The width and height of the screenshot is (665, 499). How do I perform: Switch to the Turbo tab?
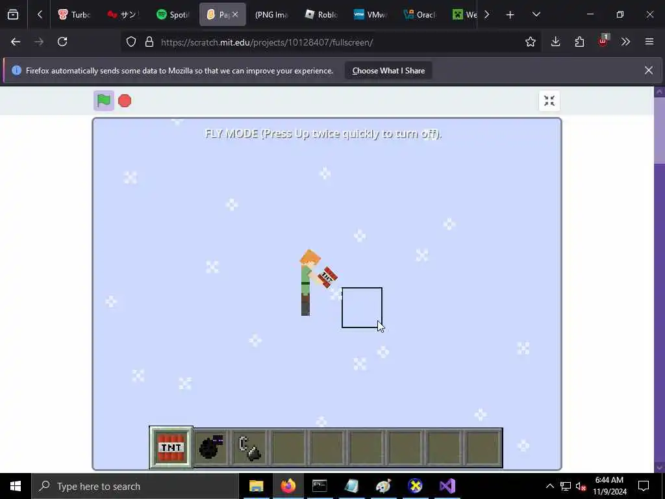(74, 14)
